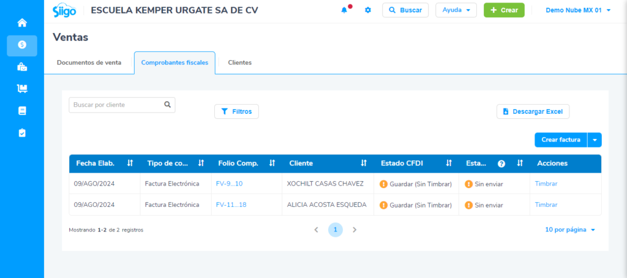Open the inventory cart icon in sidebar
The image size is (627, 278).
[x=22, y=89]
